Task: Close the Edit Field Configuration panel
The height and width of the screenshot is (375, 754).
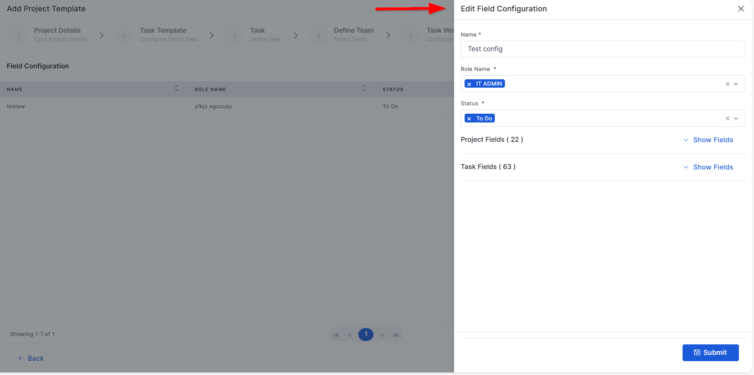Action: (741, 9)
